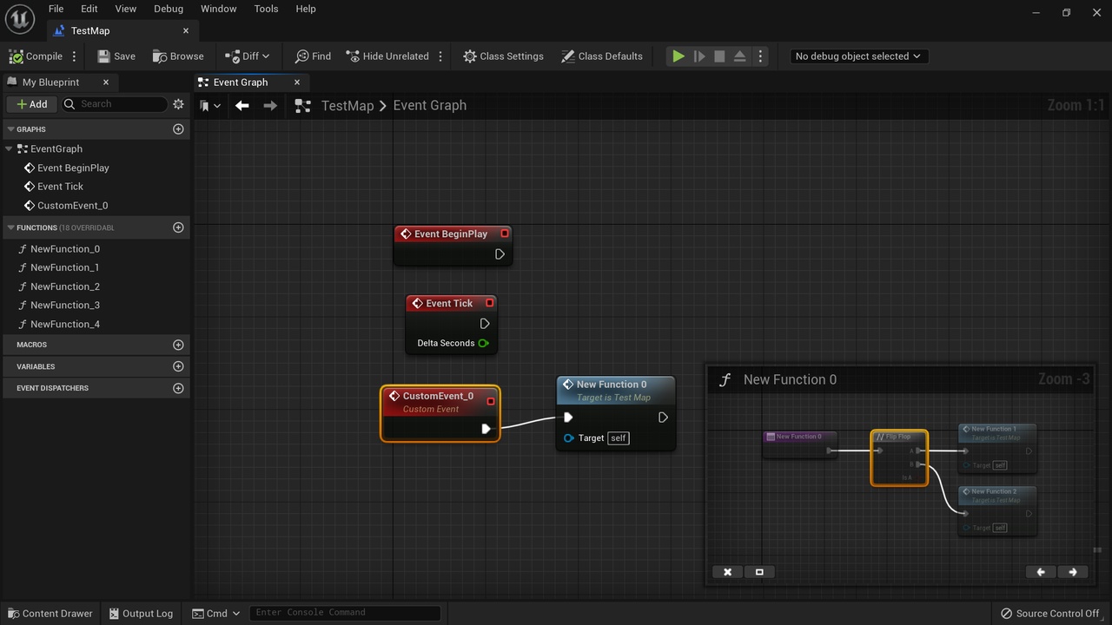The image size is (1112, 625).
Task: Select NewFunction_1 in functions list
Action: click(x=64, y=267)
